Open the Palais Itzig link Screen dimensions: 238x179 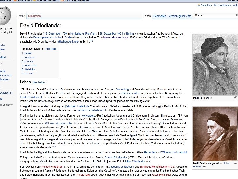coord(83,175)
